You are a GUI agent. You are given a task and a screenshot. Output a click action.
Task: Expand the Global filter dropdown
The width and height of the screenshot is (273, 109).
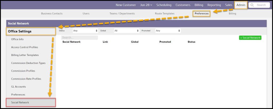[126, 31]
